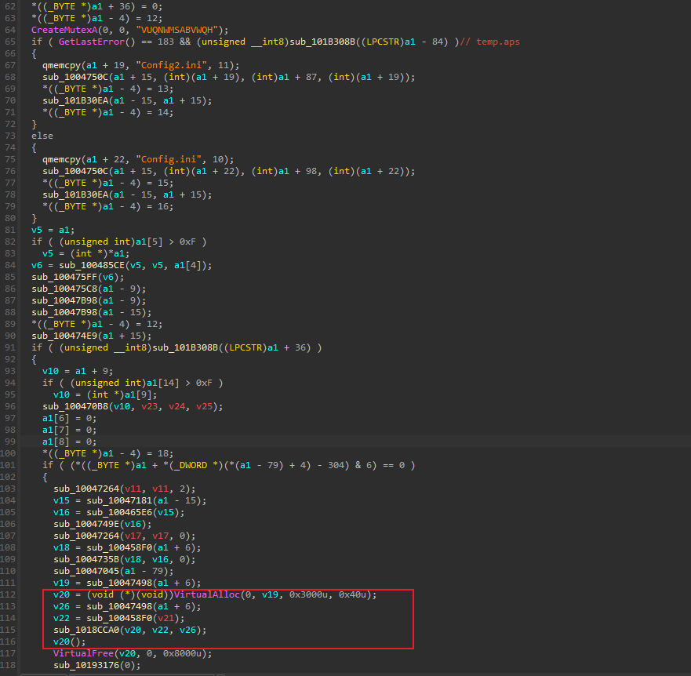Select the "Config2.ini" string literal

point(172,65)
